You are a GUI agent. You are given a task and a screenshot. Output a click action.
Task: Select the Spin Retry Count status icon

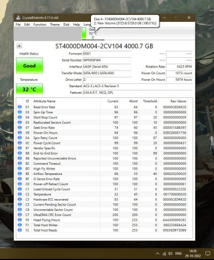tap(20, 138)
